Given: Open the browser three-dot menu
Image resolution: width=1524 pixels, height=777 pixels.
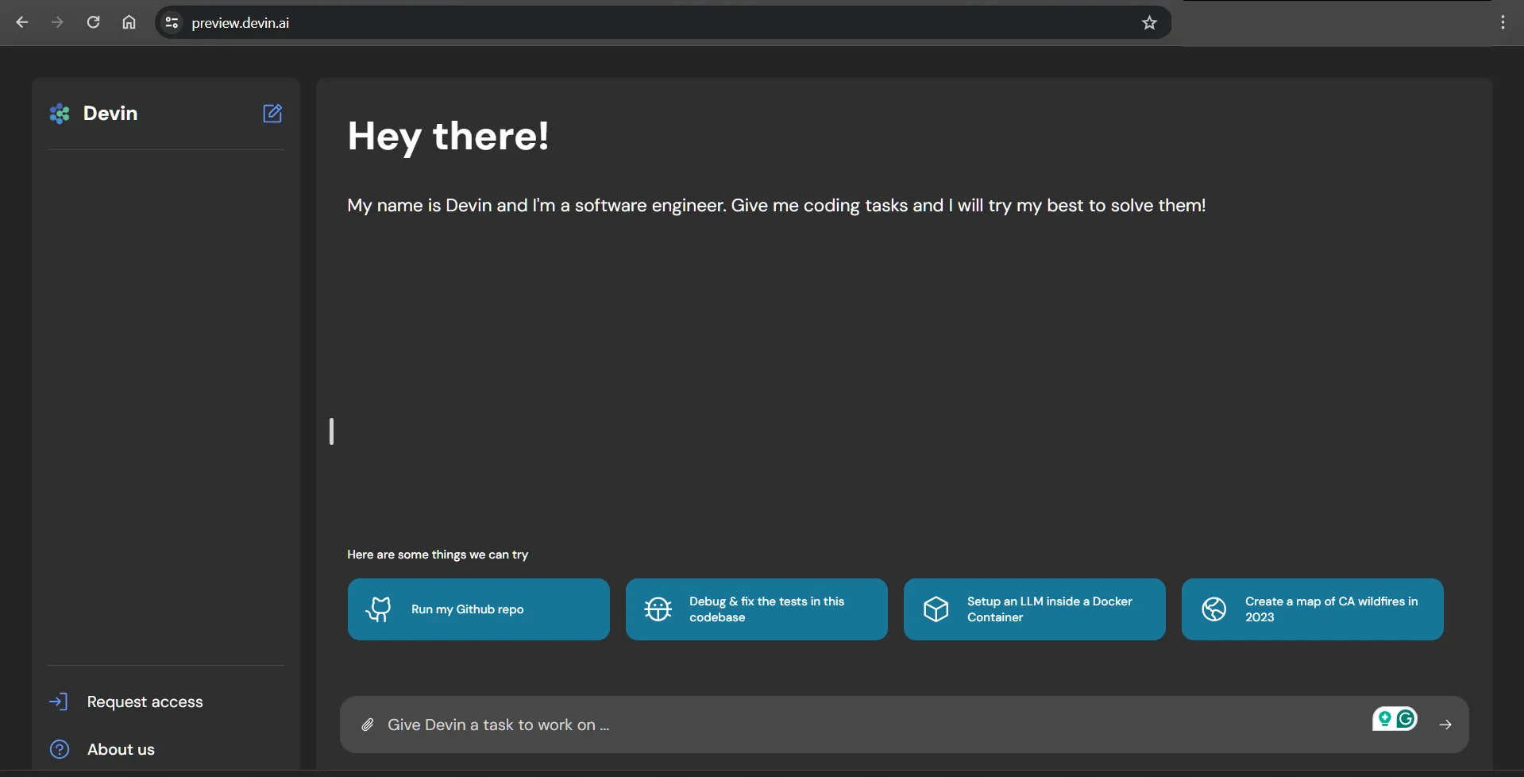Looking at the screenshot, I should coord(1503,22).
